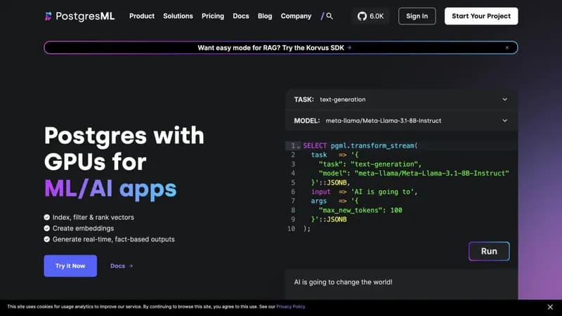
Task: Expand the MODEL dropdown chevron
Action: pos(504,121)
